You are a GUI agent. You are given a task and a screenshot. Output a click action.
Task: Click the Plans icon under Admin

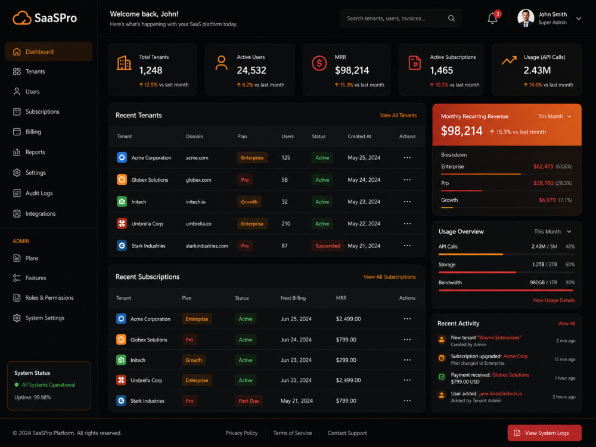pos(17,258)
